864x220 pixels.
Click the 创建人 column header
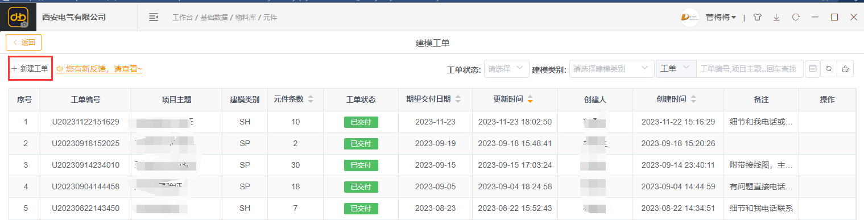[x=595, y=99]
